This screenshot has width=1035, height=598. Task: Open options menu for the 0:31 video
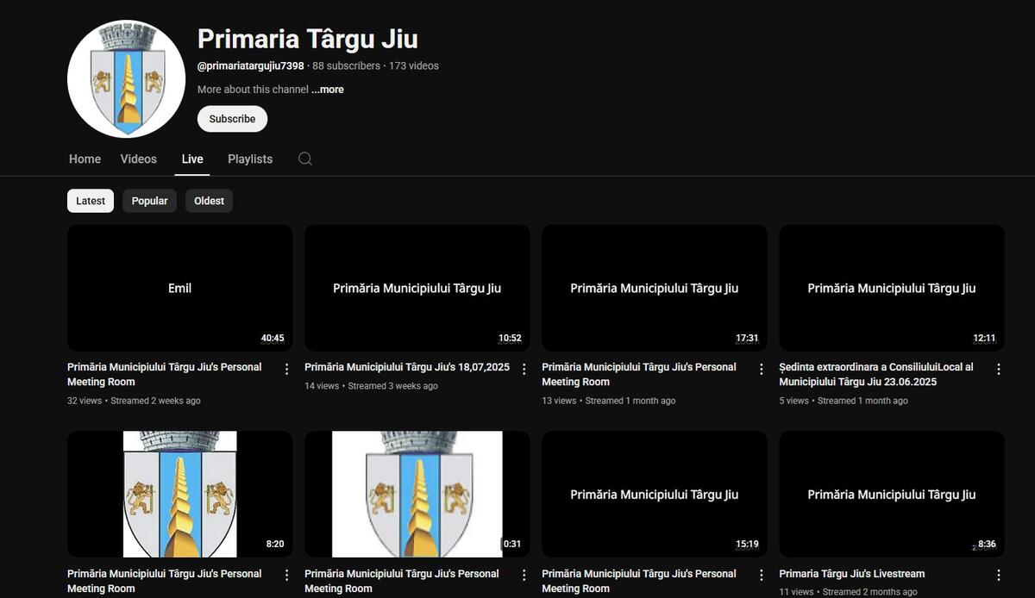point(524,575)
